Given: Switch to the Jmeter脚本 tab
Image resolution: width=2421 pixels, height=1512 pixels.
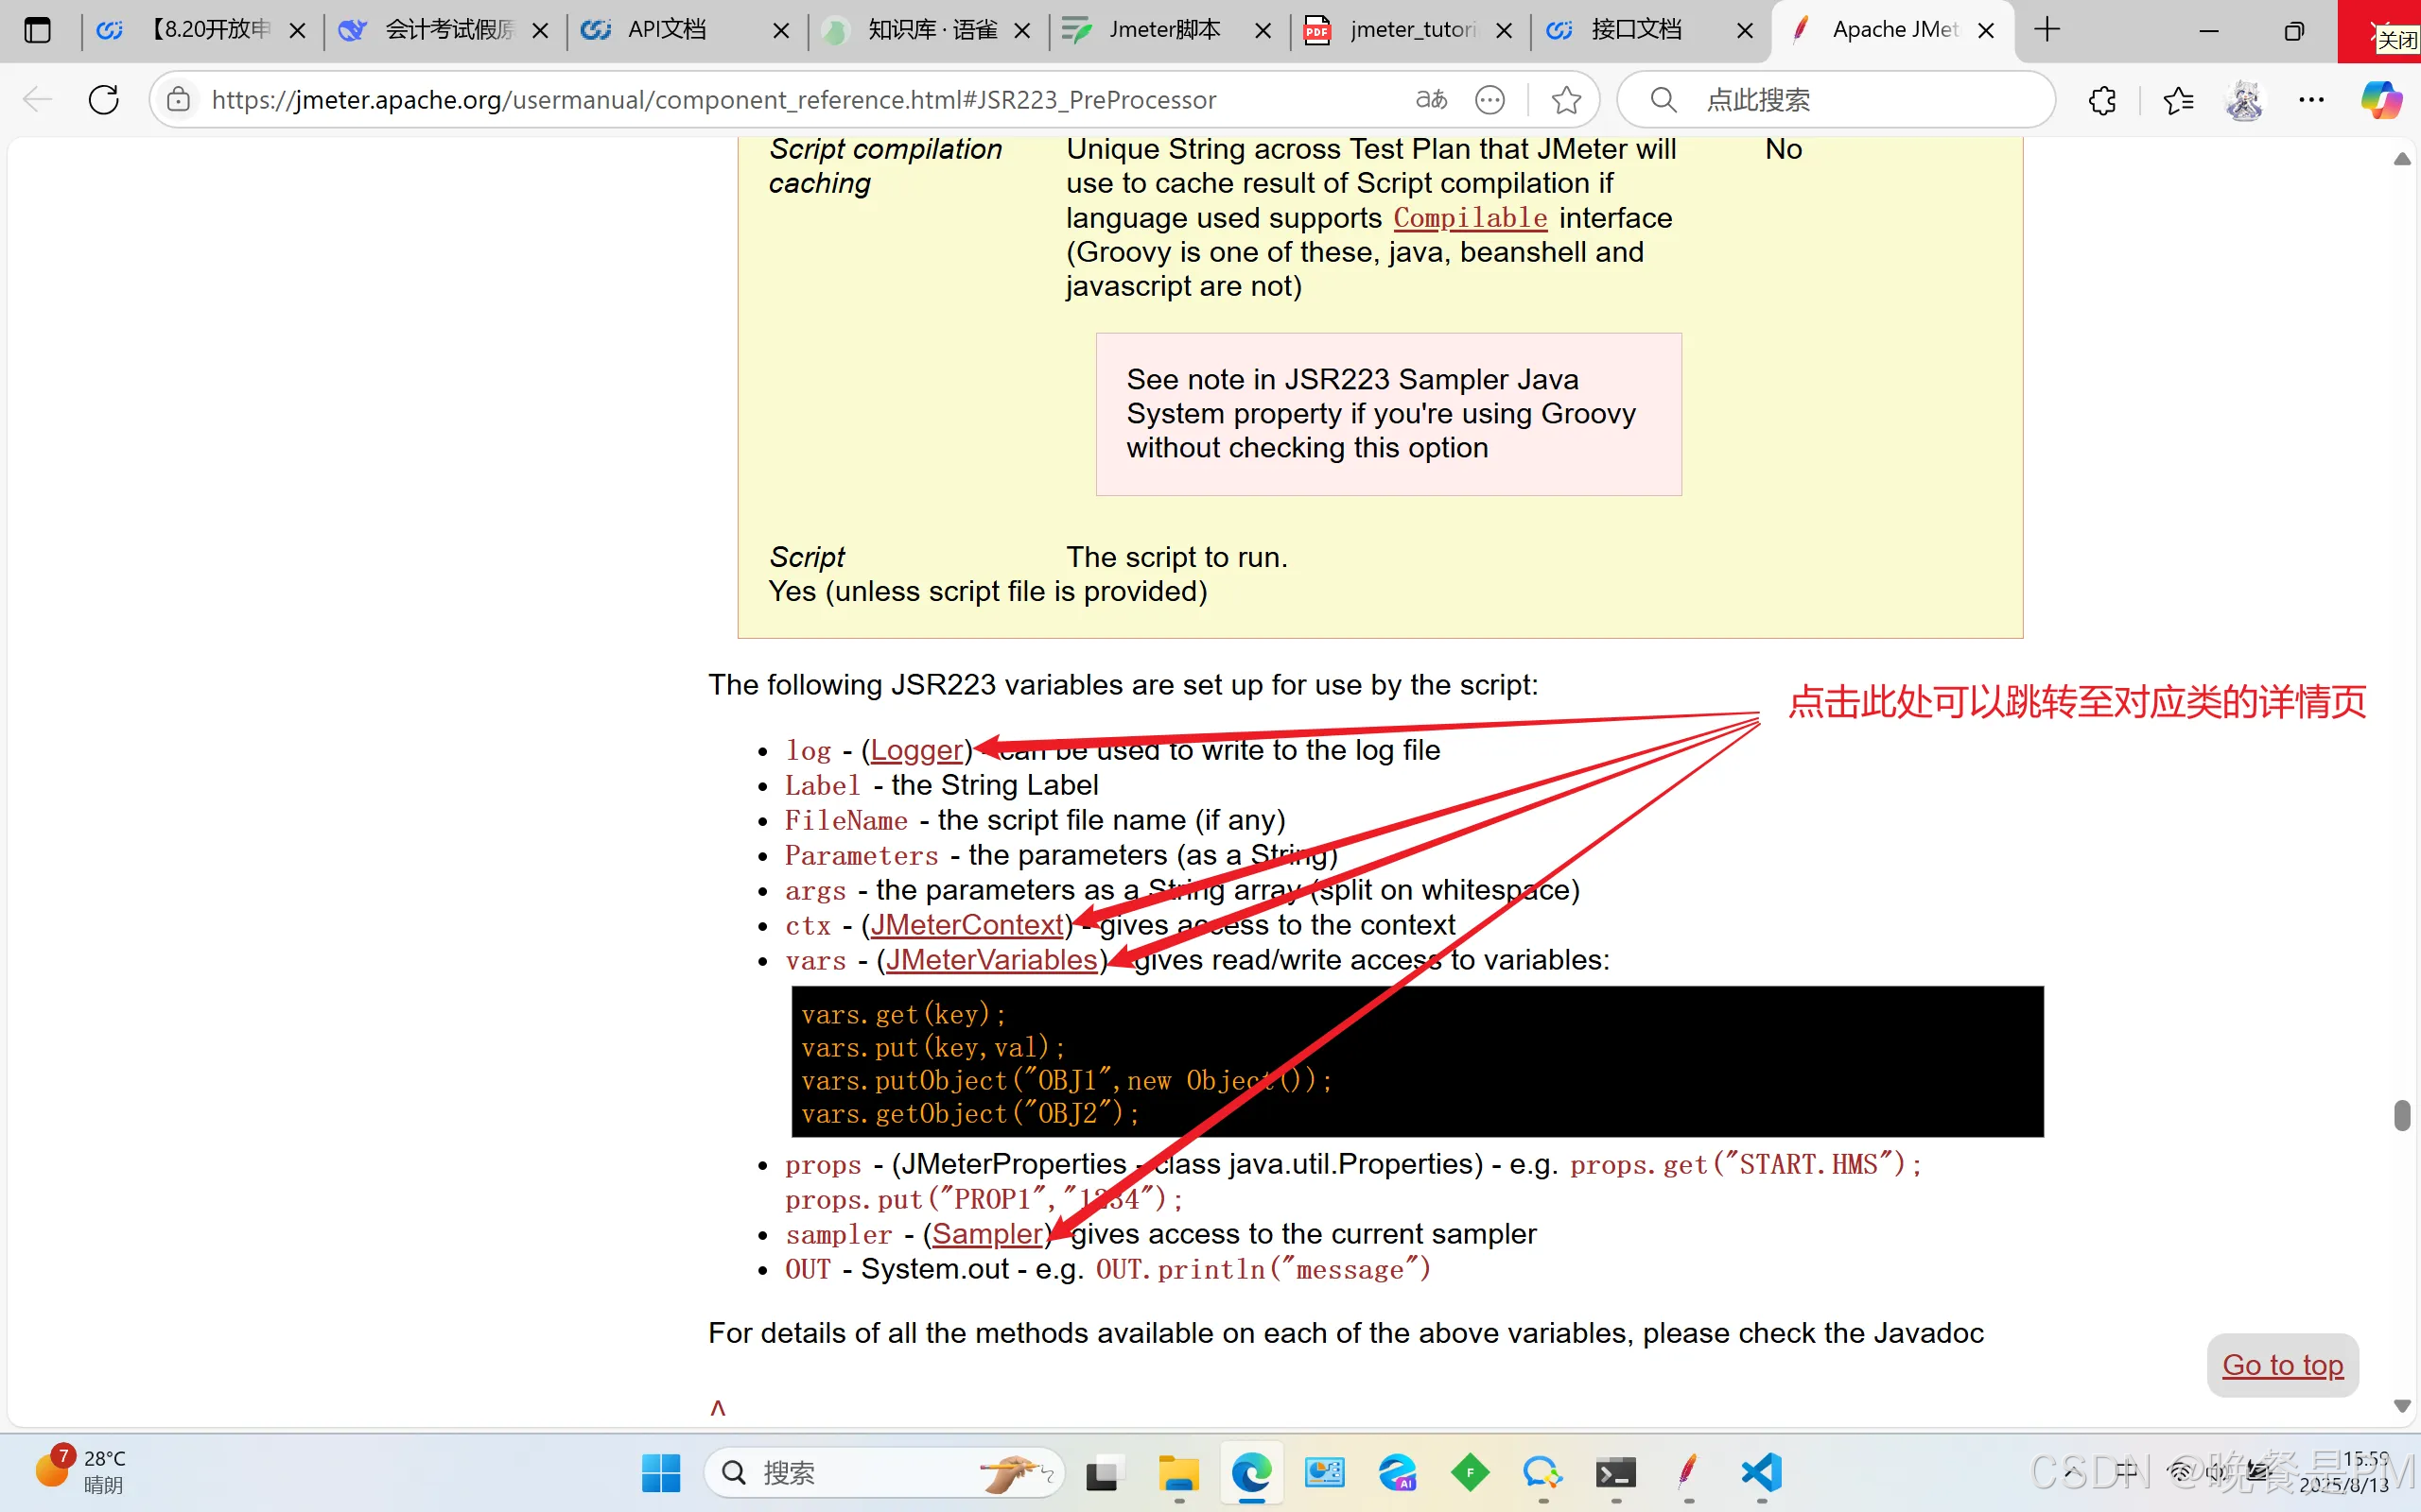Looking at the screenshot, I should pyautogui.click(x=1168, y=30).
